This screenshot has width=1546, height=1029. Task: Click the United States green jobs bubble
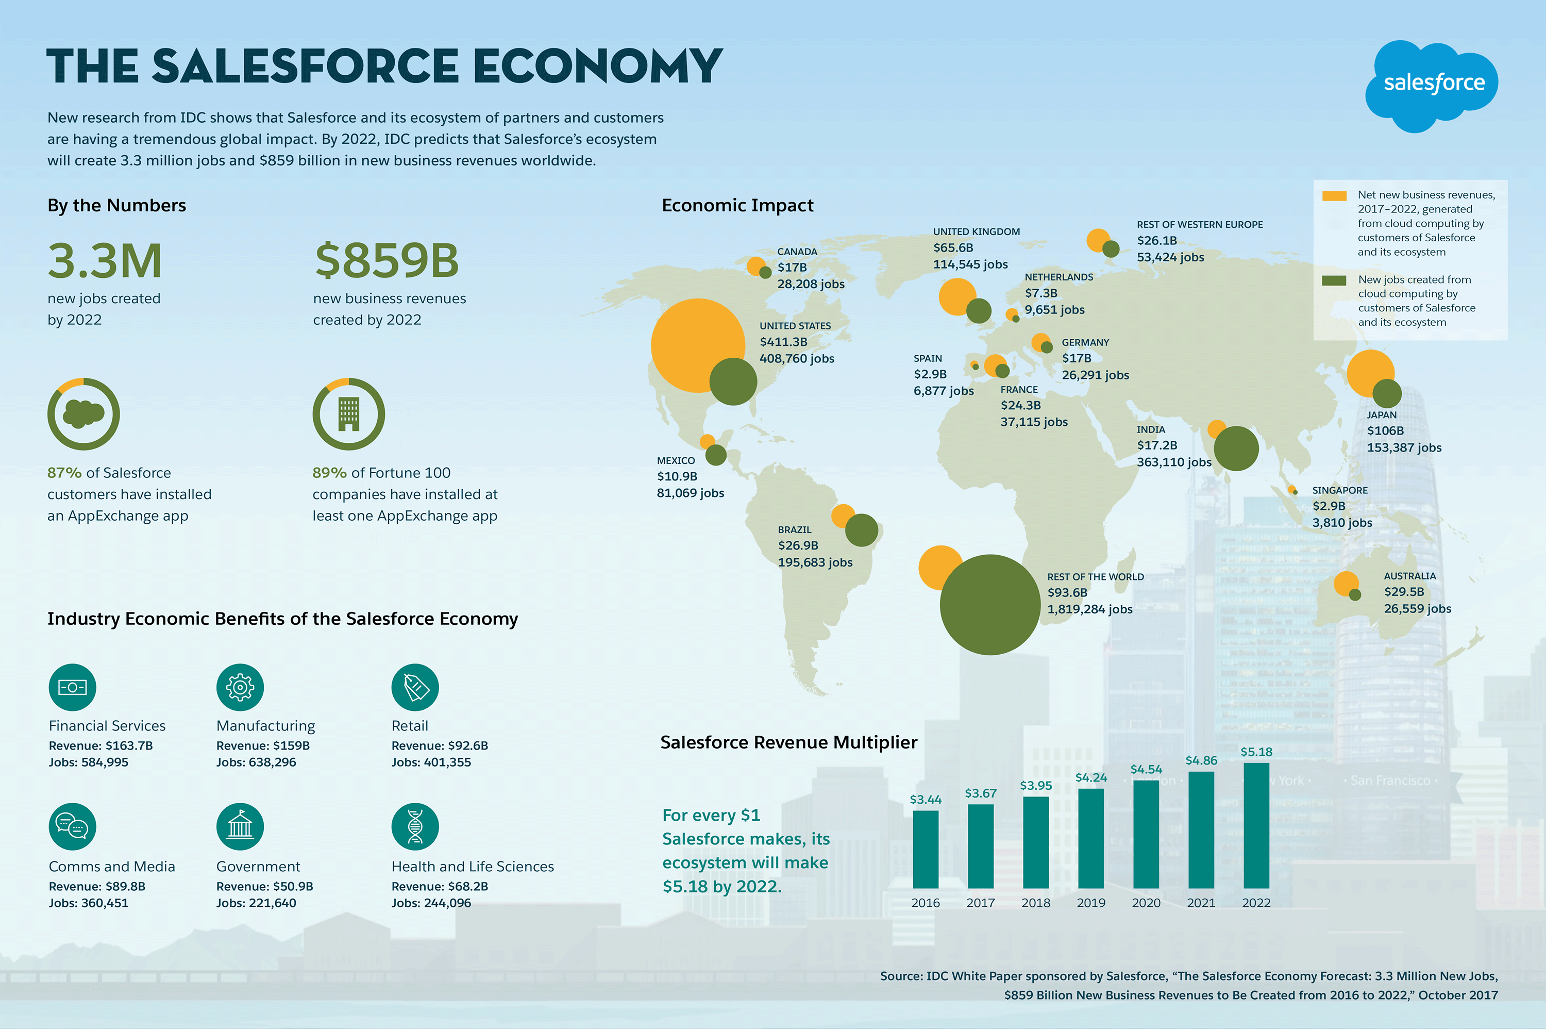(x=733, y=381)
